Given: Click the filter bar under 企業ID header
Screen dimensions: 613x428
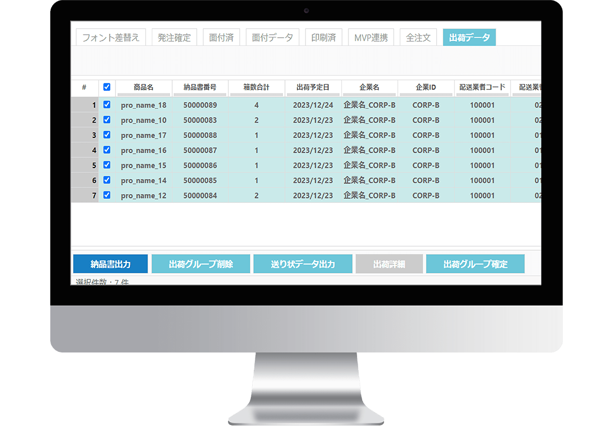Looking at the screenshot, I should click(x=426, y=94).
